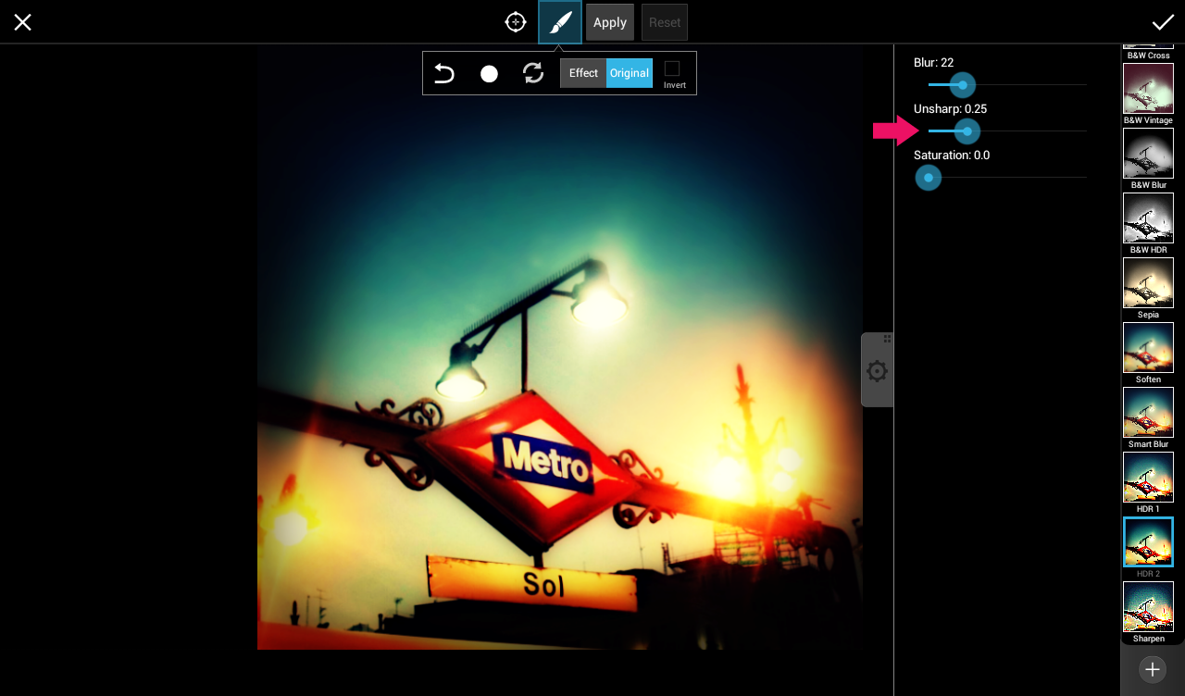Click the Saturation: 0.0 label
Image resolution: width=1185 pixels, height=696 pixels.
(952, 155)
